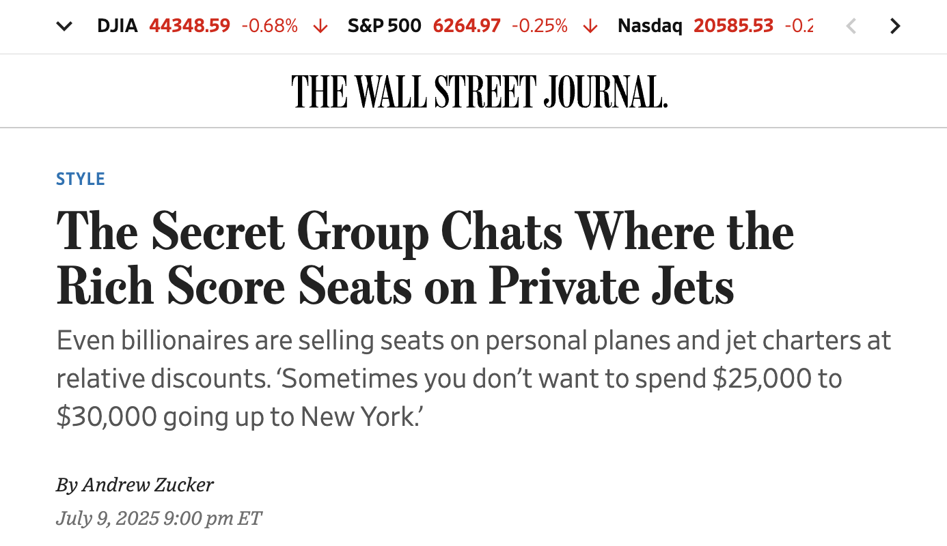Click the article subheadline text

pyautogui.click(x=473, y=378)
